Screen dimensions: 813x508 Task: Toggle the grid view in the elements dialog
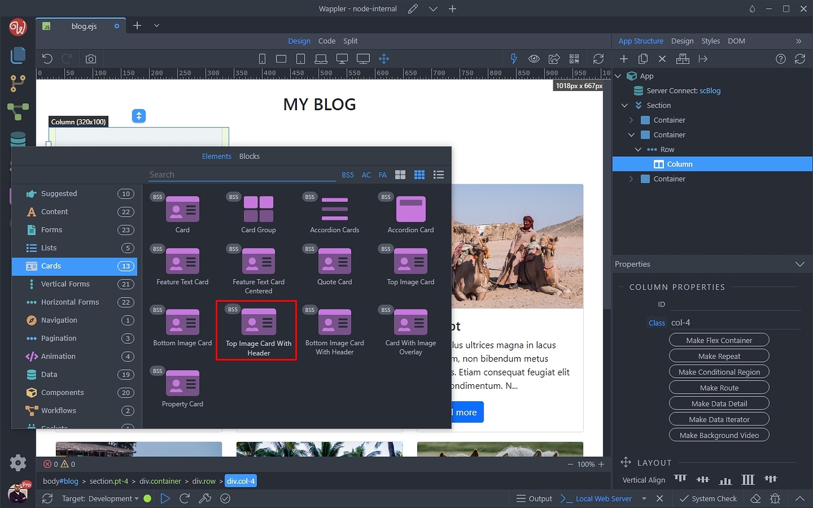click(x=419, y=174)
